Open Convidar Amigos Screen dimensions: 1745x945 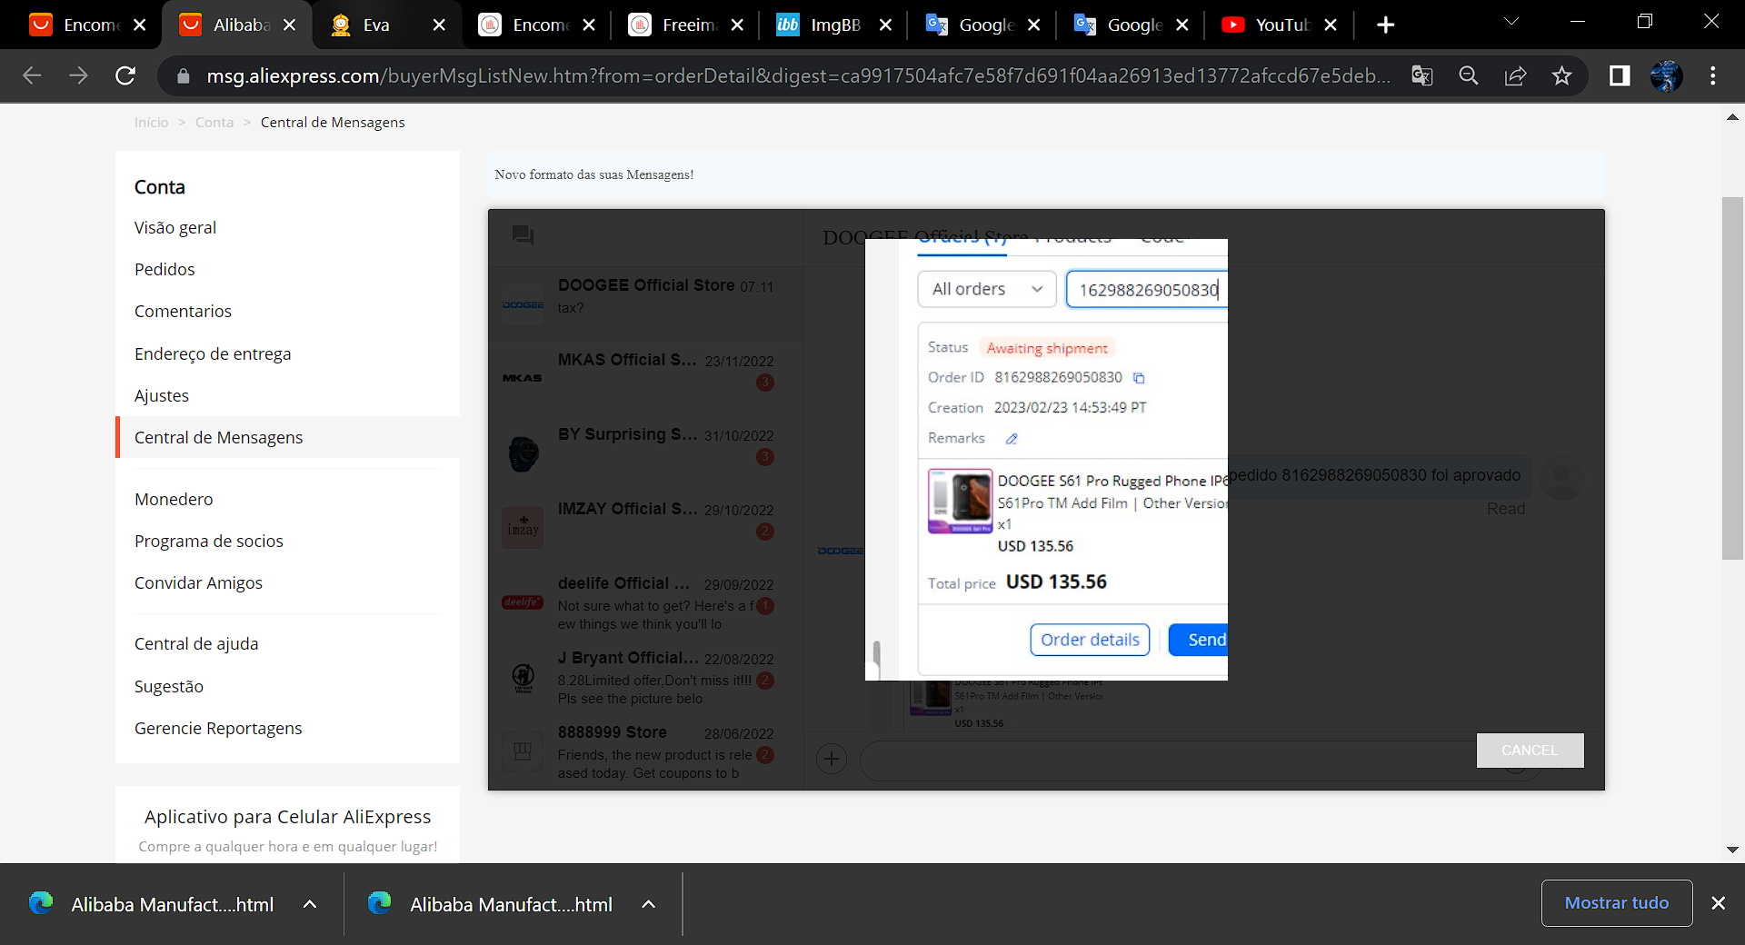pos(198,582)
